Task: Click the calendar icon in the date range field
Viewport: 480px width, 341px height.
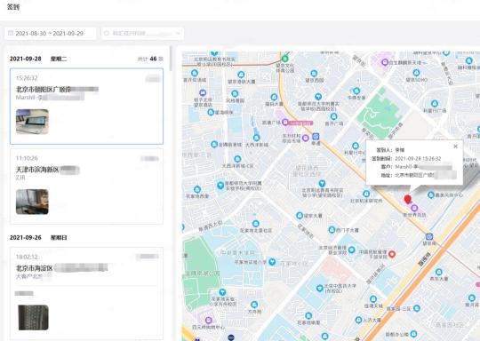Action: click(x=11, y=33)
